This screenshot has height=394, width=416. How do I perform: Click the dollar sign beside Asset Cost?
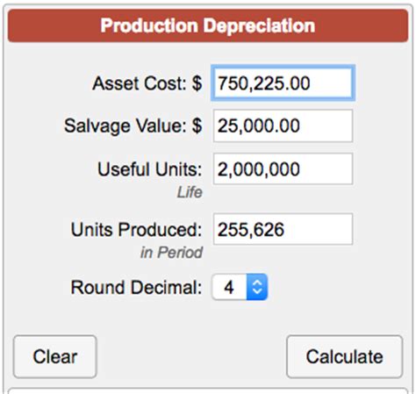(197, 83)
